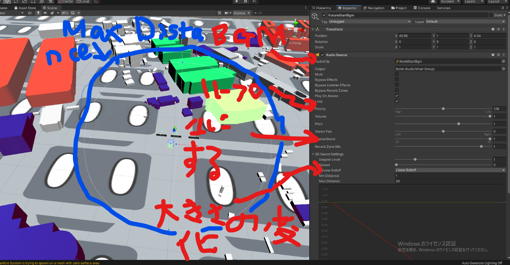
Task: Toggle scene grid visibility icon
Action: coord(73,13)
